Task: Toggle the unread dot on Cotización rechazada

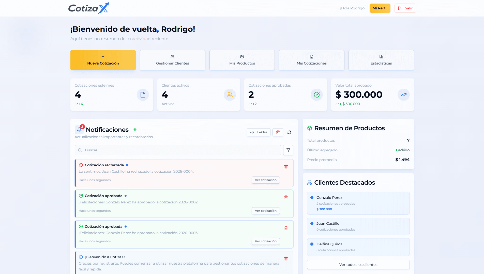Action: (x=127, y=165)
